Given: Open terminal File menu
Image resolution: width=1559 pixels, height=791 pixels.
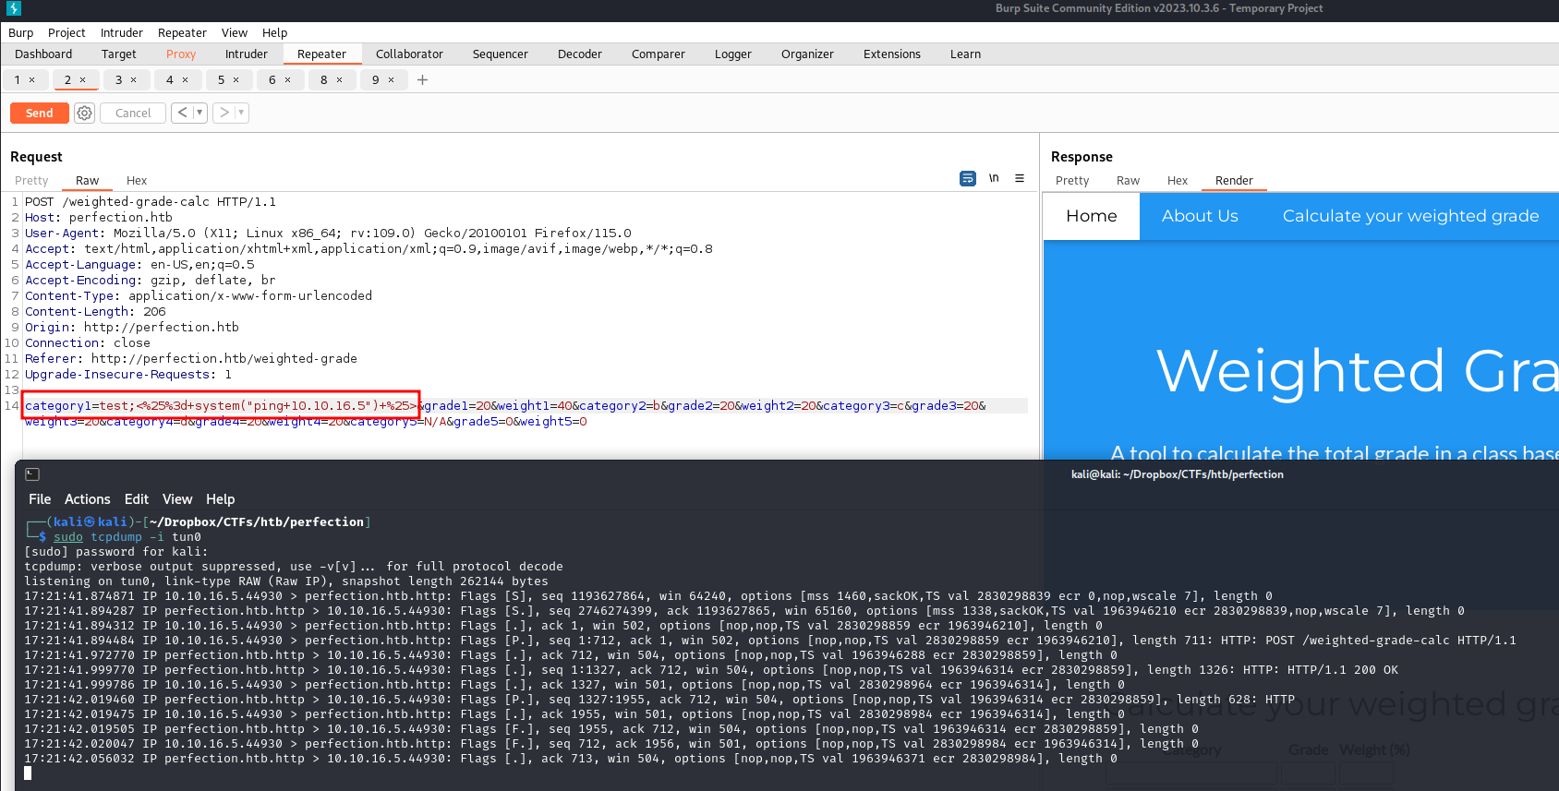Looking at the screenshot, I should 40,499.
